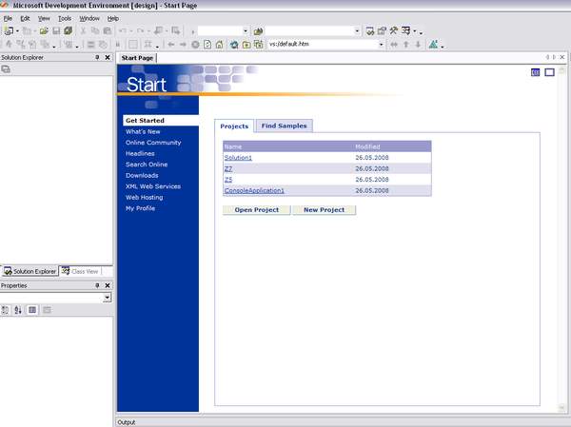Sort properties alphabetically with A-Z icon
Image resolution: width=571 pixels, height=427 pixels.
pos(18,310)
